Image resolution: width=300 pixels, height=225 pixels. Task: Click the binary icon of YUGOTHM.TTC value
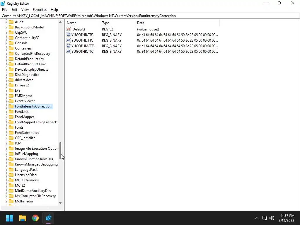[69, 46]
